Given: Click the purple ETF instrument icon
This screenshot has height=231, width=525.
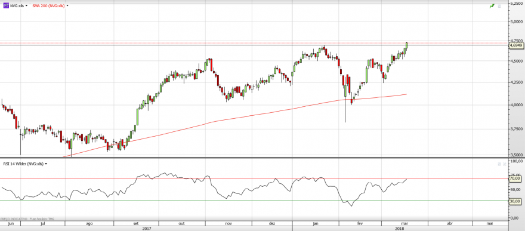Looking at the screenshot, I should click(x=6, y=6).
